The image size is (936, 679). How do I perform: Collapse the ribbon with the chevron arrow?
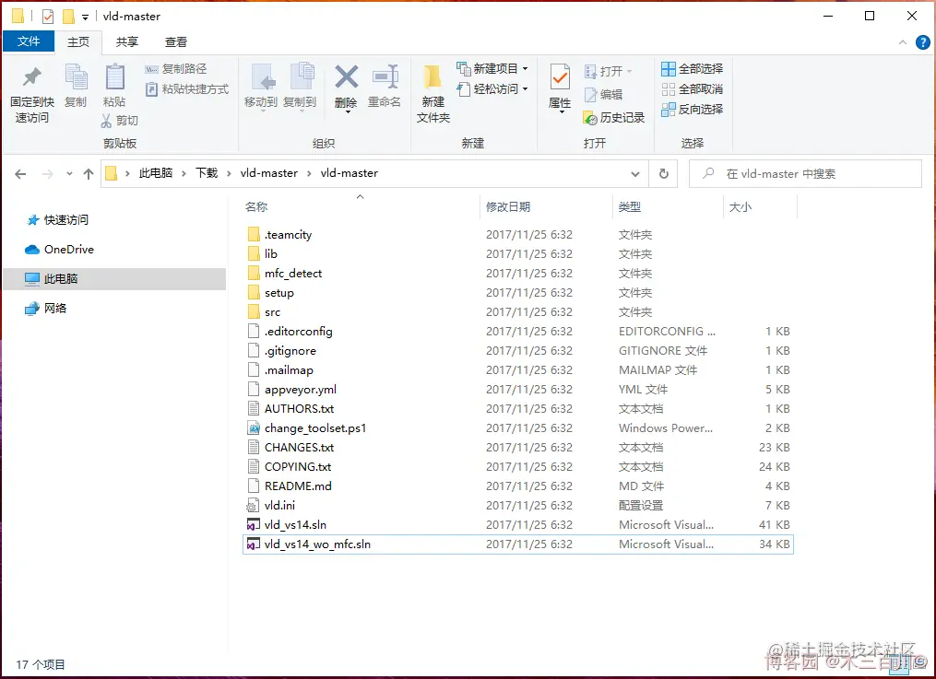[x=902, y=41]
